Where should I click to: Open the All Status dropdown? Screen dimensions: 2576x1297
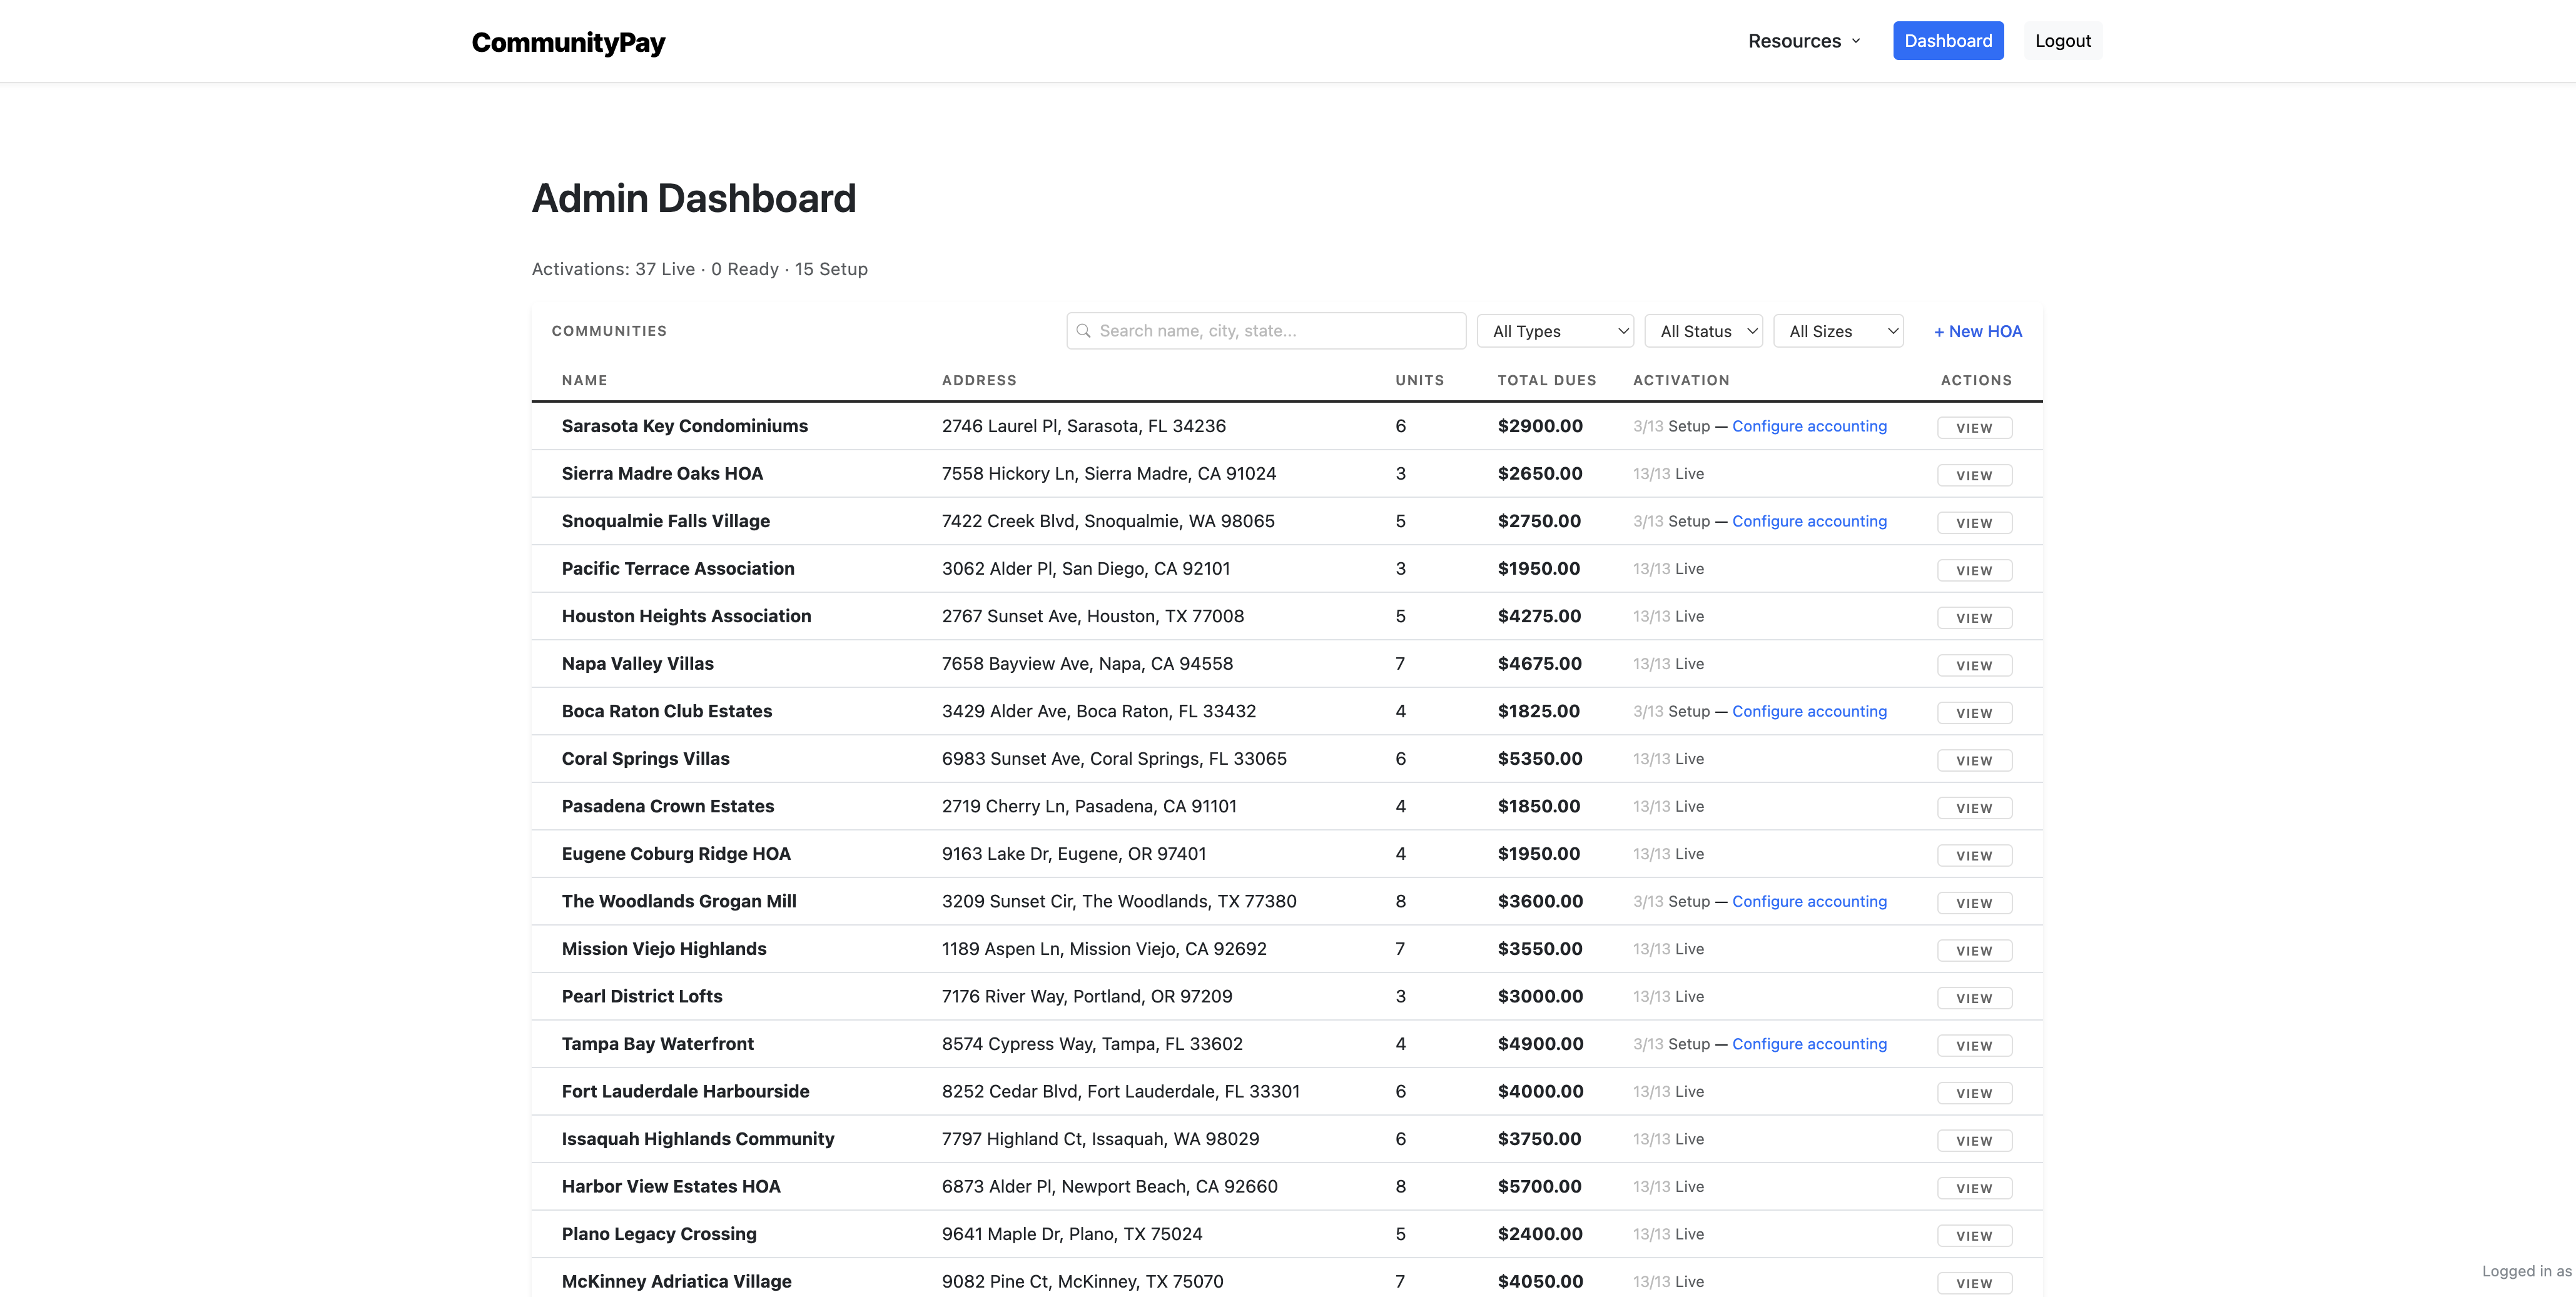(x=1703, y=331)
